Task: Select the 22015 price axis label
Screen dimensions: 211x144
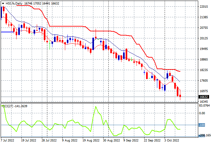Action: pos(204,7)
